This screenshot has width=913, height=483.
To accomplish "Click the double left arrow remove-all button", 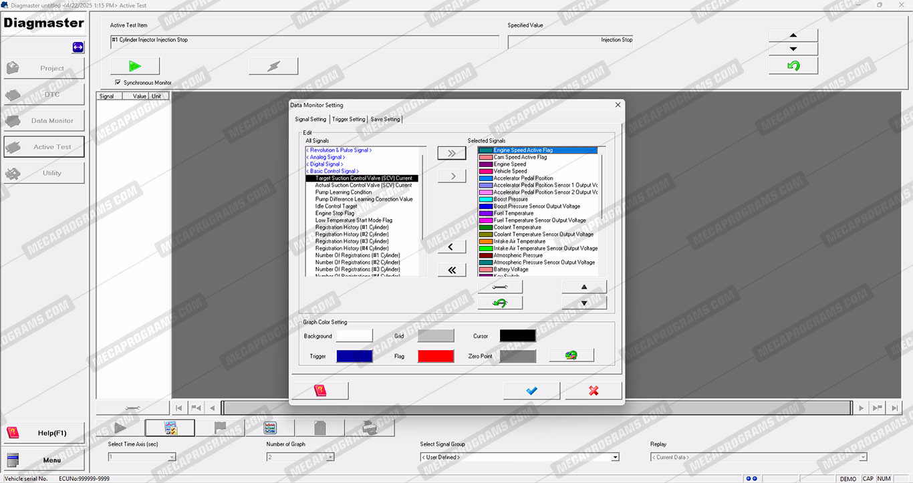I will [x=452, y=270].
